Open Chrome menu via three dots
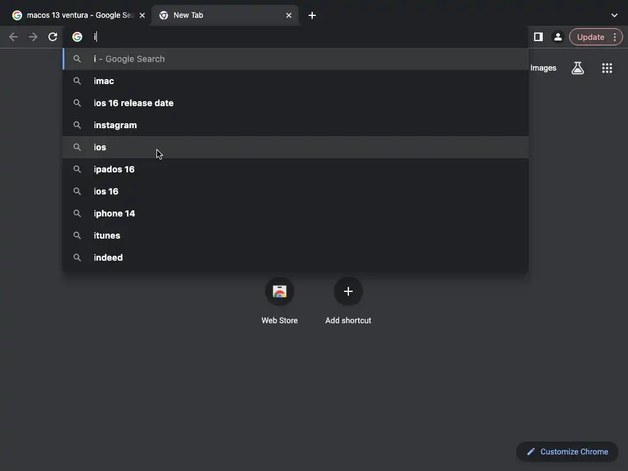 [615, 37]
